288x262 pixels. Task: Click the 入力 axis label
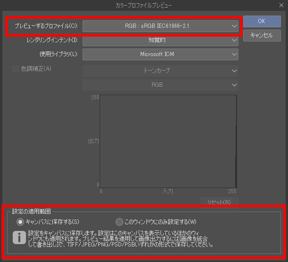coord(168,191)
